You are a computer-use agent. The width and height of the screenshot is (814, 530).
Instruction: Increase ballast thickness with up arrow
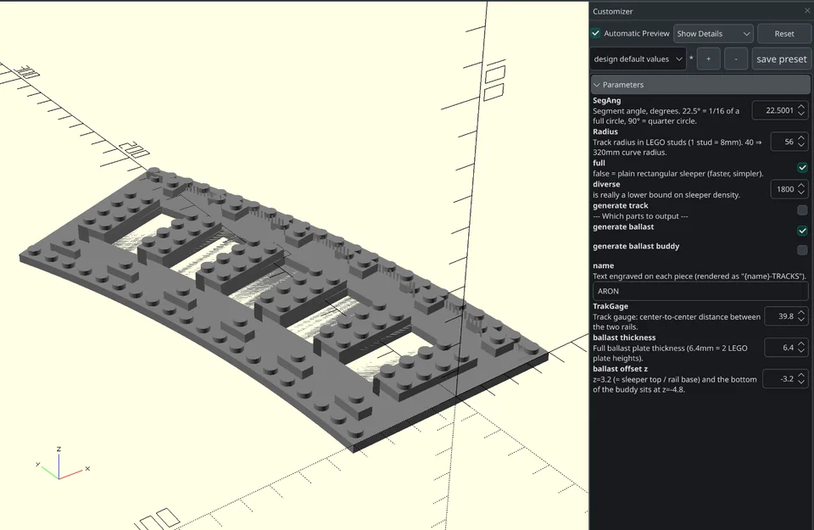(801, 343)
